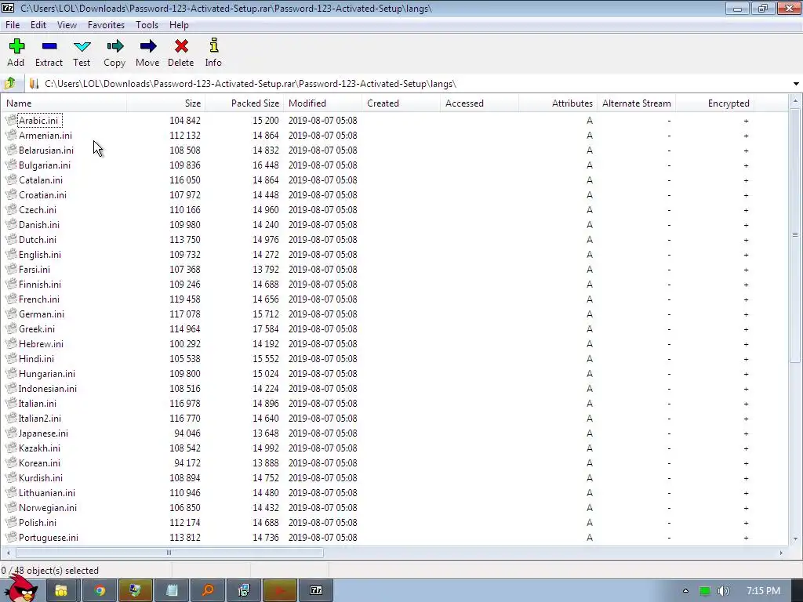This screenshot has height=602, width=803.
Task: Click the horizontal scrollbar right arrow
Action: [x=781, y=553]
